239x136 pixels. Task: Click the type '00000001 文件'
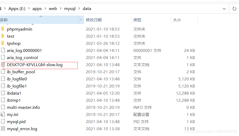pyautogui.click(x=147, y=51)
